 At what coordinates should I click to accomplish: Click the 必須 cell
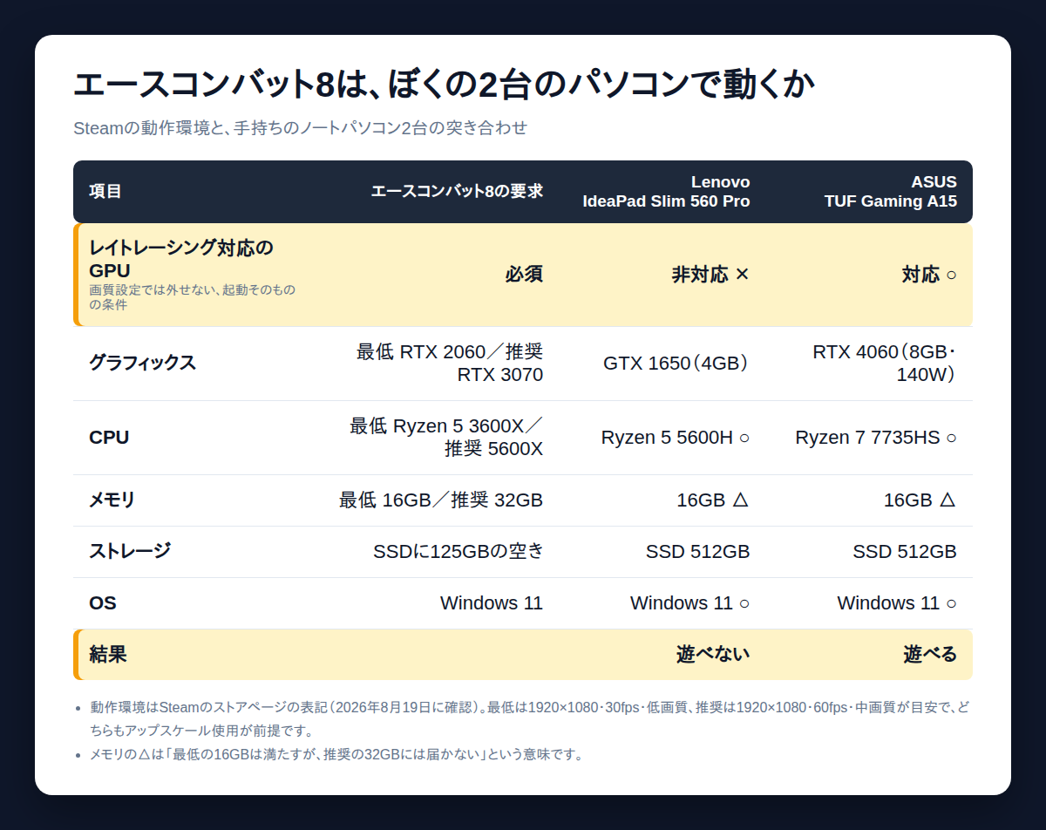coord(524,275)
